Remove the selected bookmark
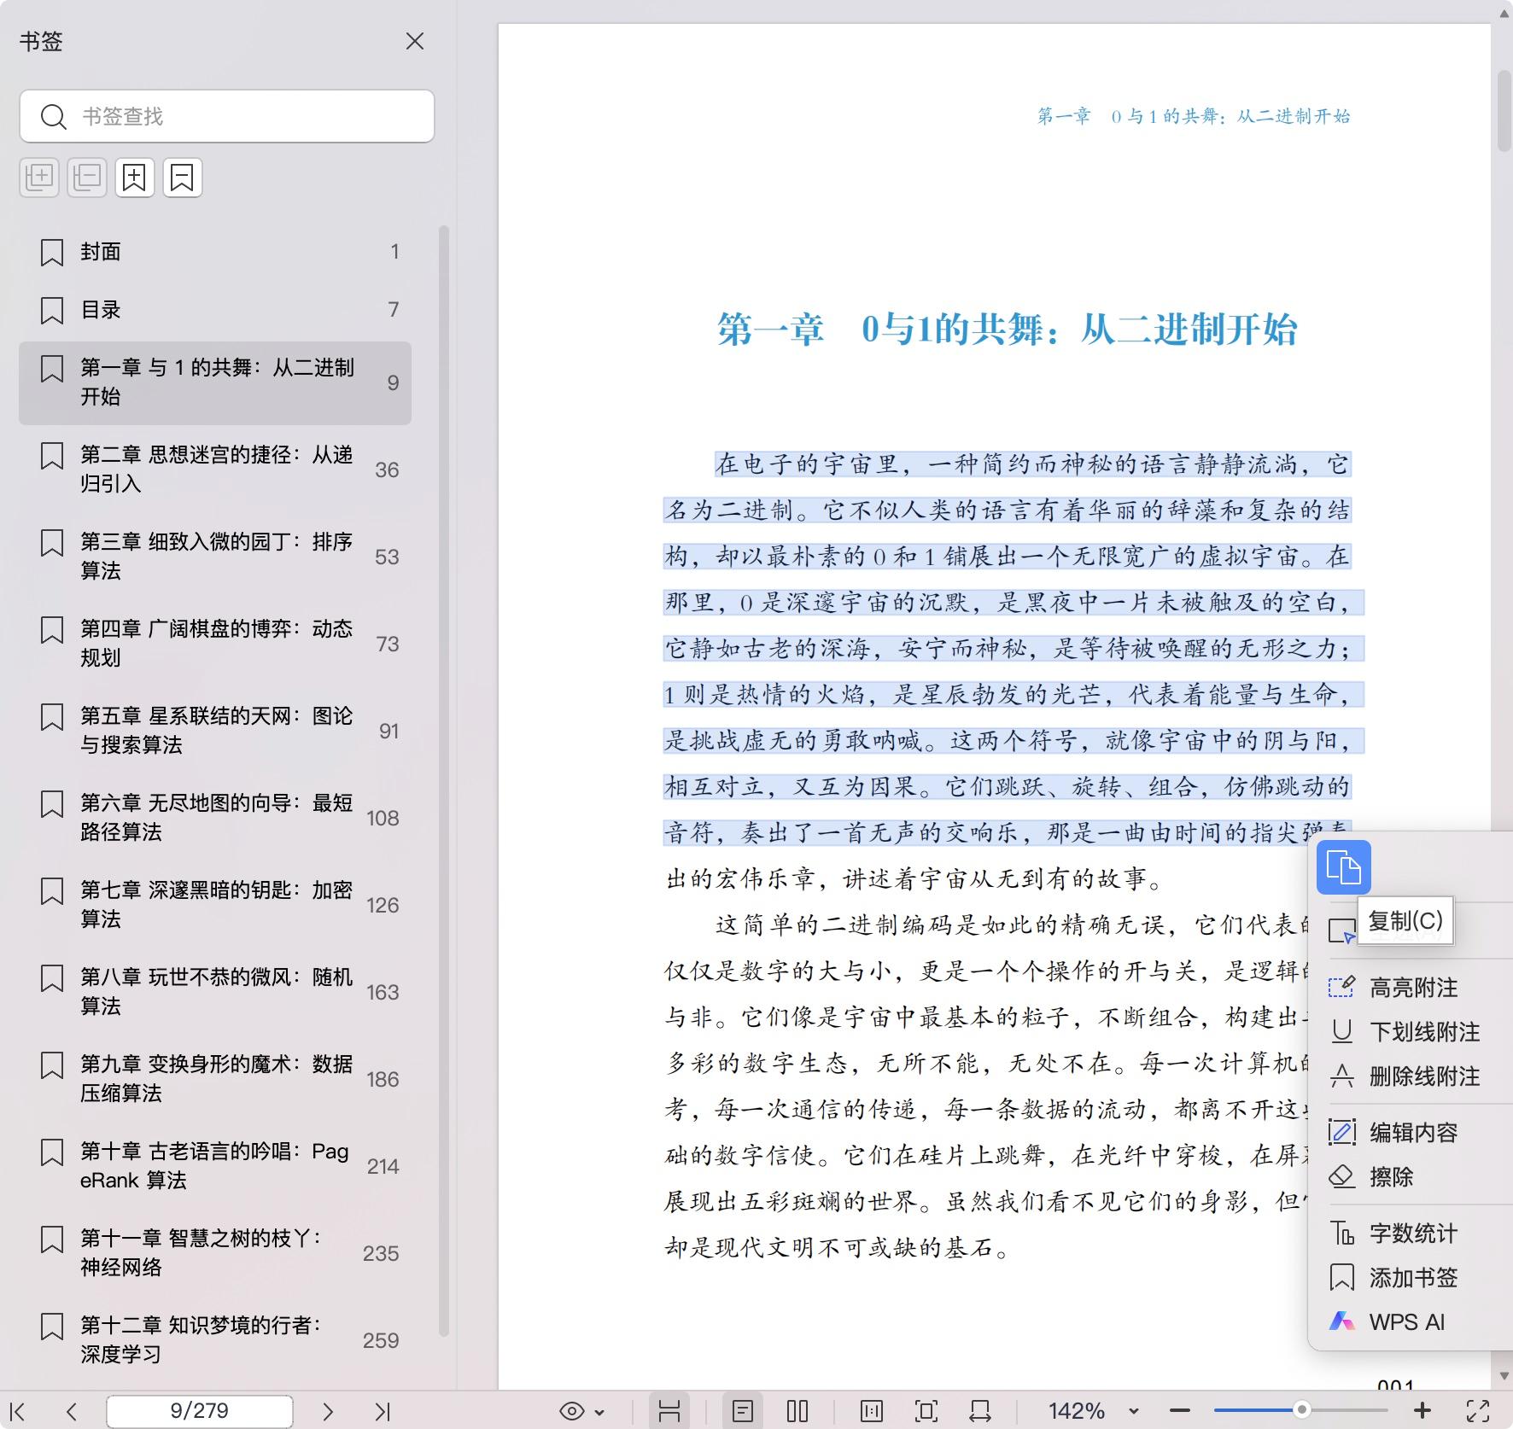The image size is (1513, 1429). (x=182, y=178)
